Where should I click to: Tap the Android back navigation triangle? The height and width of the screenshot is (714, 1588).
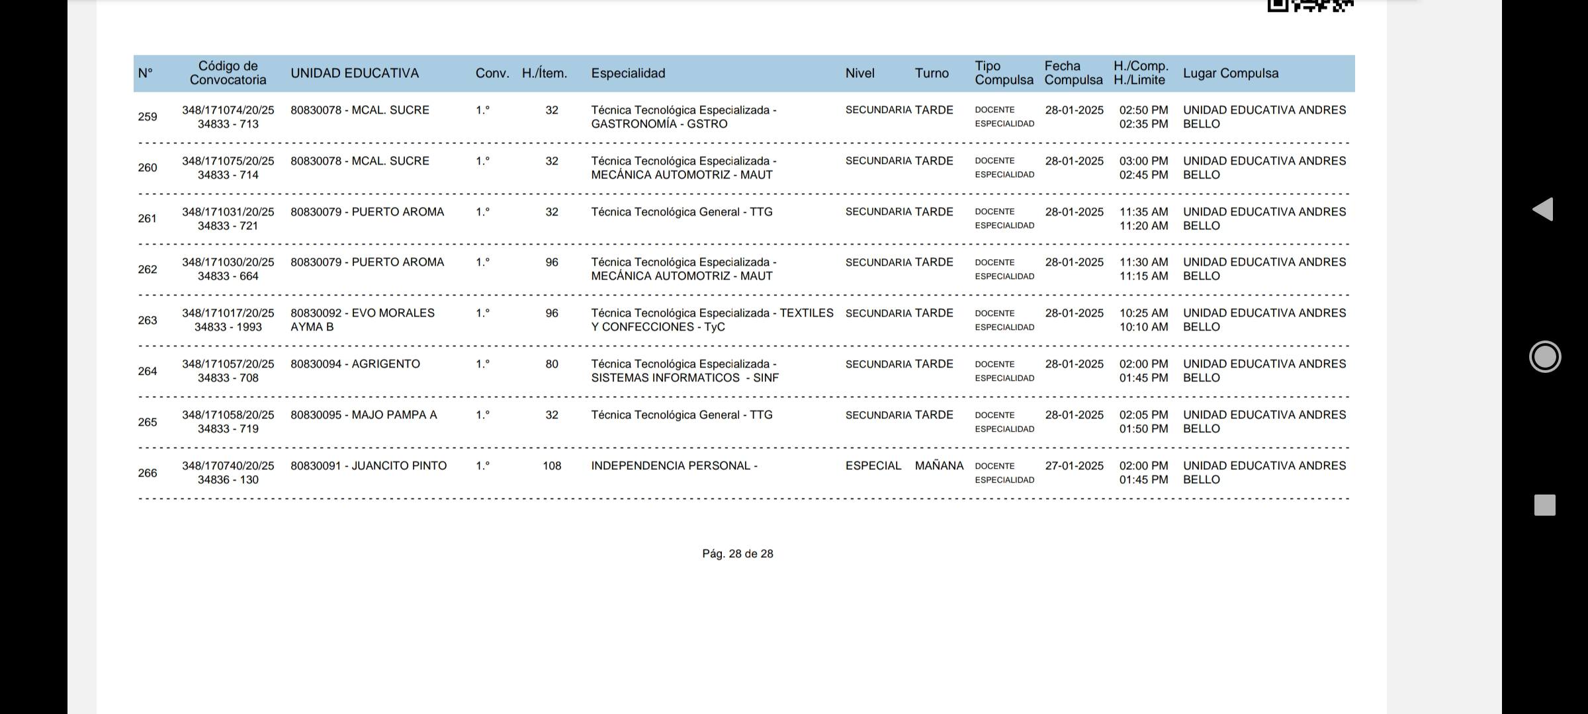pyautogui.click(x=1543, y=209)
